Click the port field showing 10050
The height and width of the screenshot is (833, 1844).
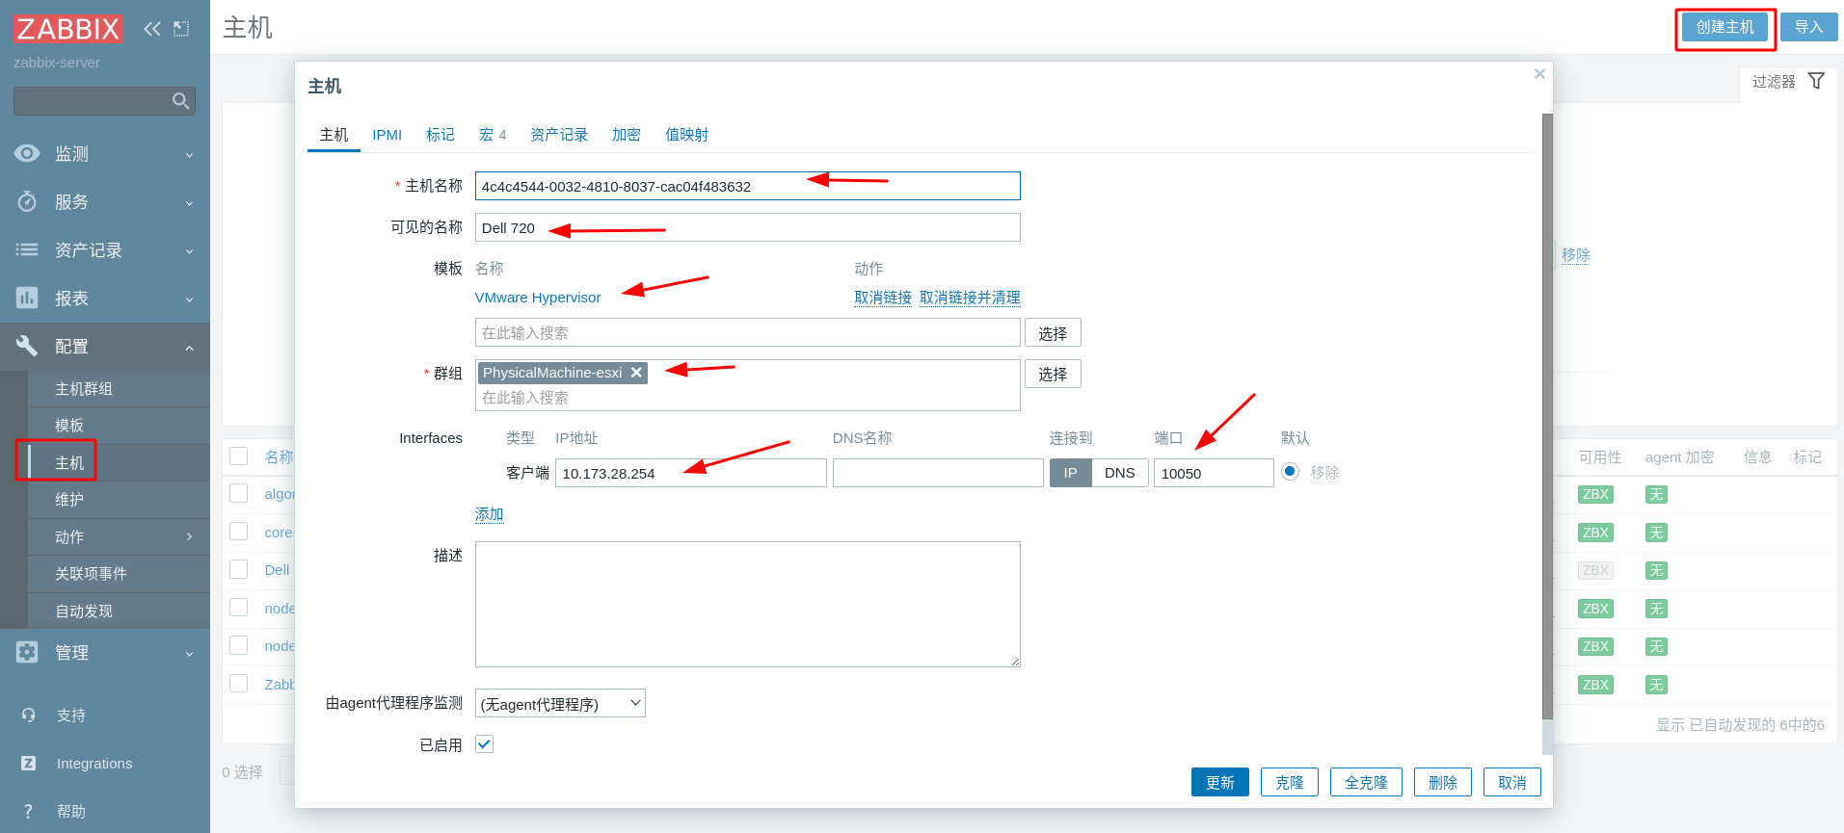point(1214,473)
